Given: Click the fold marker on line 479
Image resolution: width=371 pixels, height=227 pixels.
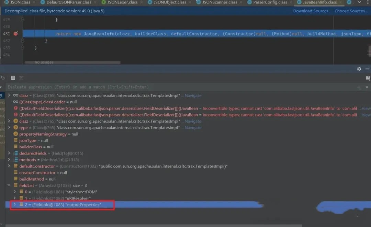Looking at the screenshot, I should pyautogui.click(x=23, y=19).
